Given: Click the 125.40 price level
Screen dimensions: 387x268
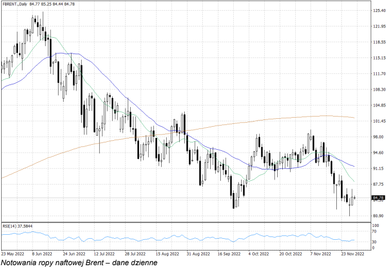Looking at the screenshot, I should (379, 11).
